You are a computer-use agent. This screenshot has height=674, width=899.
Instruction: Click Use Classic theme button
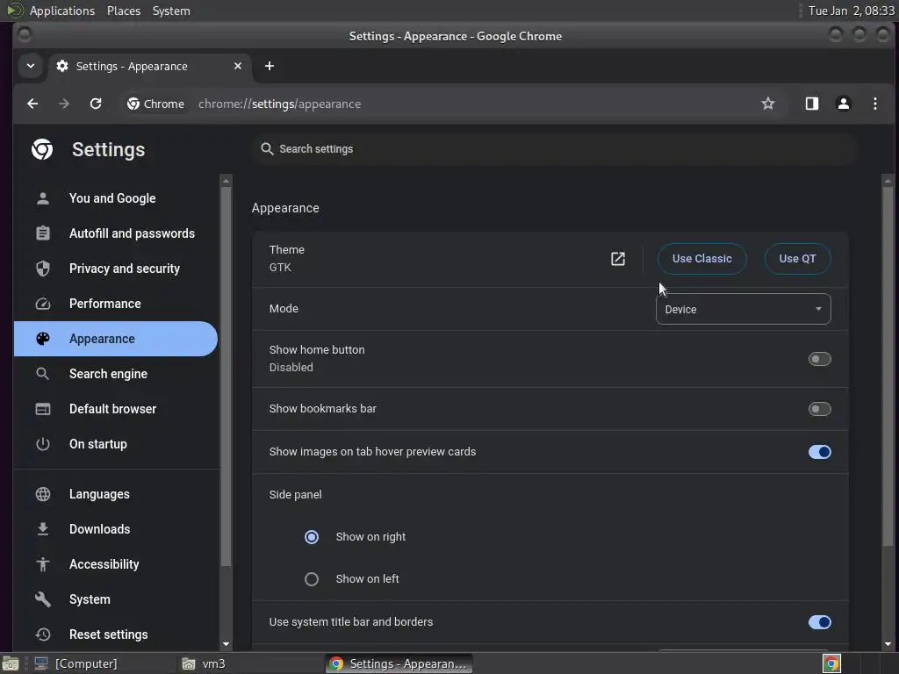[701, 259]
